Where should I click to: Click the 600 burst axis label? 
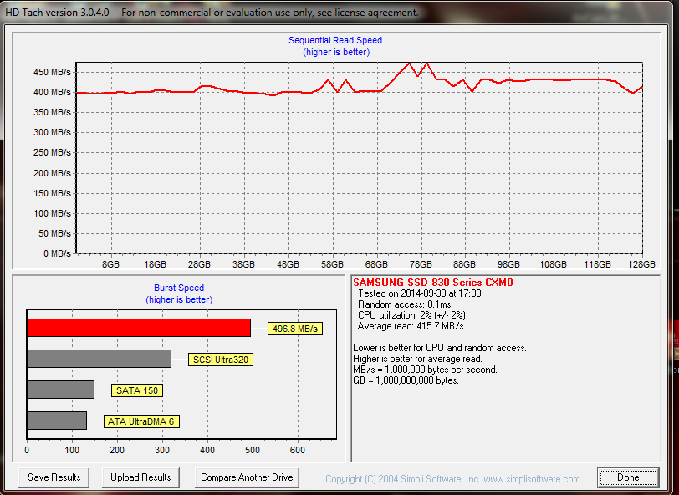pyautogui.click(x=298, y=450)
